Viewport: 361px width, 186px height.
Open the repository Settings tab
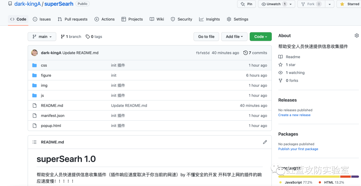pos(238,19)
